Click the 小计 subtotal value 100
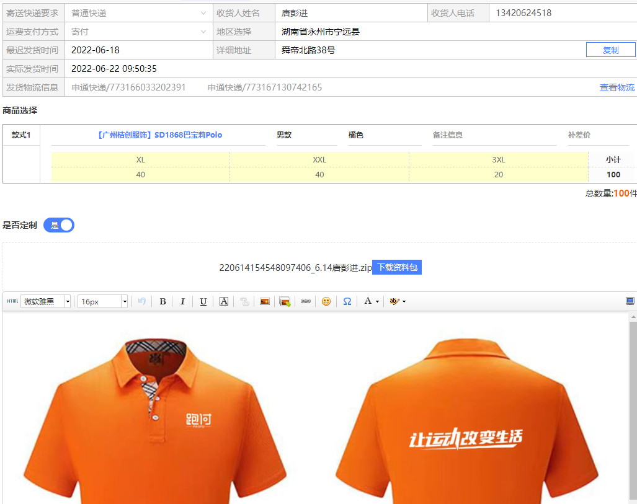637x504 pixels. click(x=613, y=175)
